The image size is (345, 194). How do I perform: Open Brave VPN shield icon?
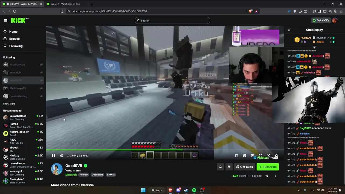pyautogui.click(x=336, y=11)
